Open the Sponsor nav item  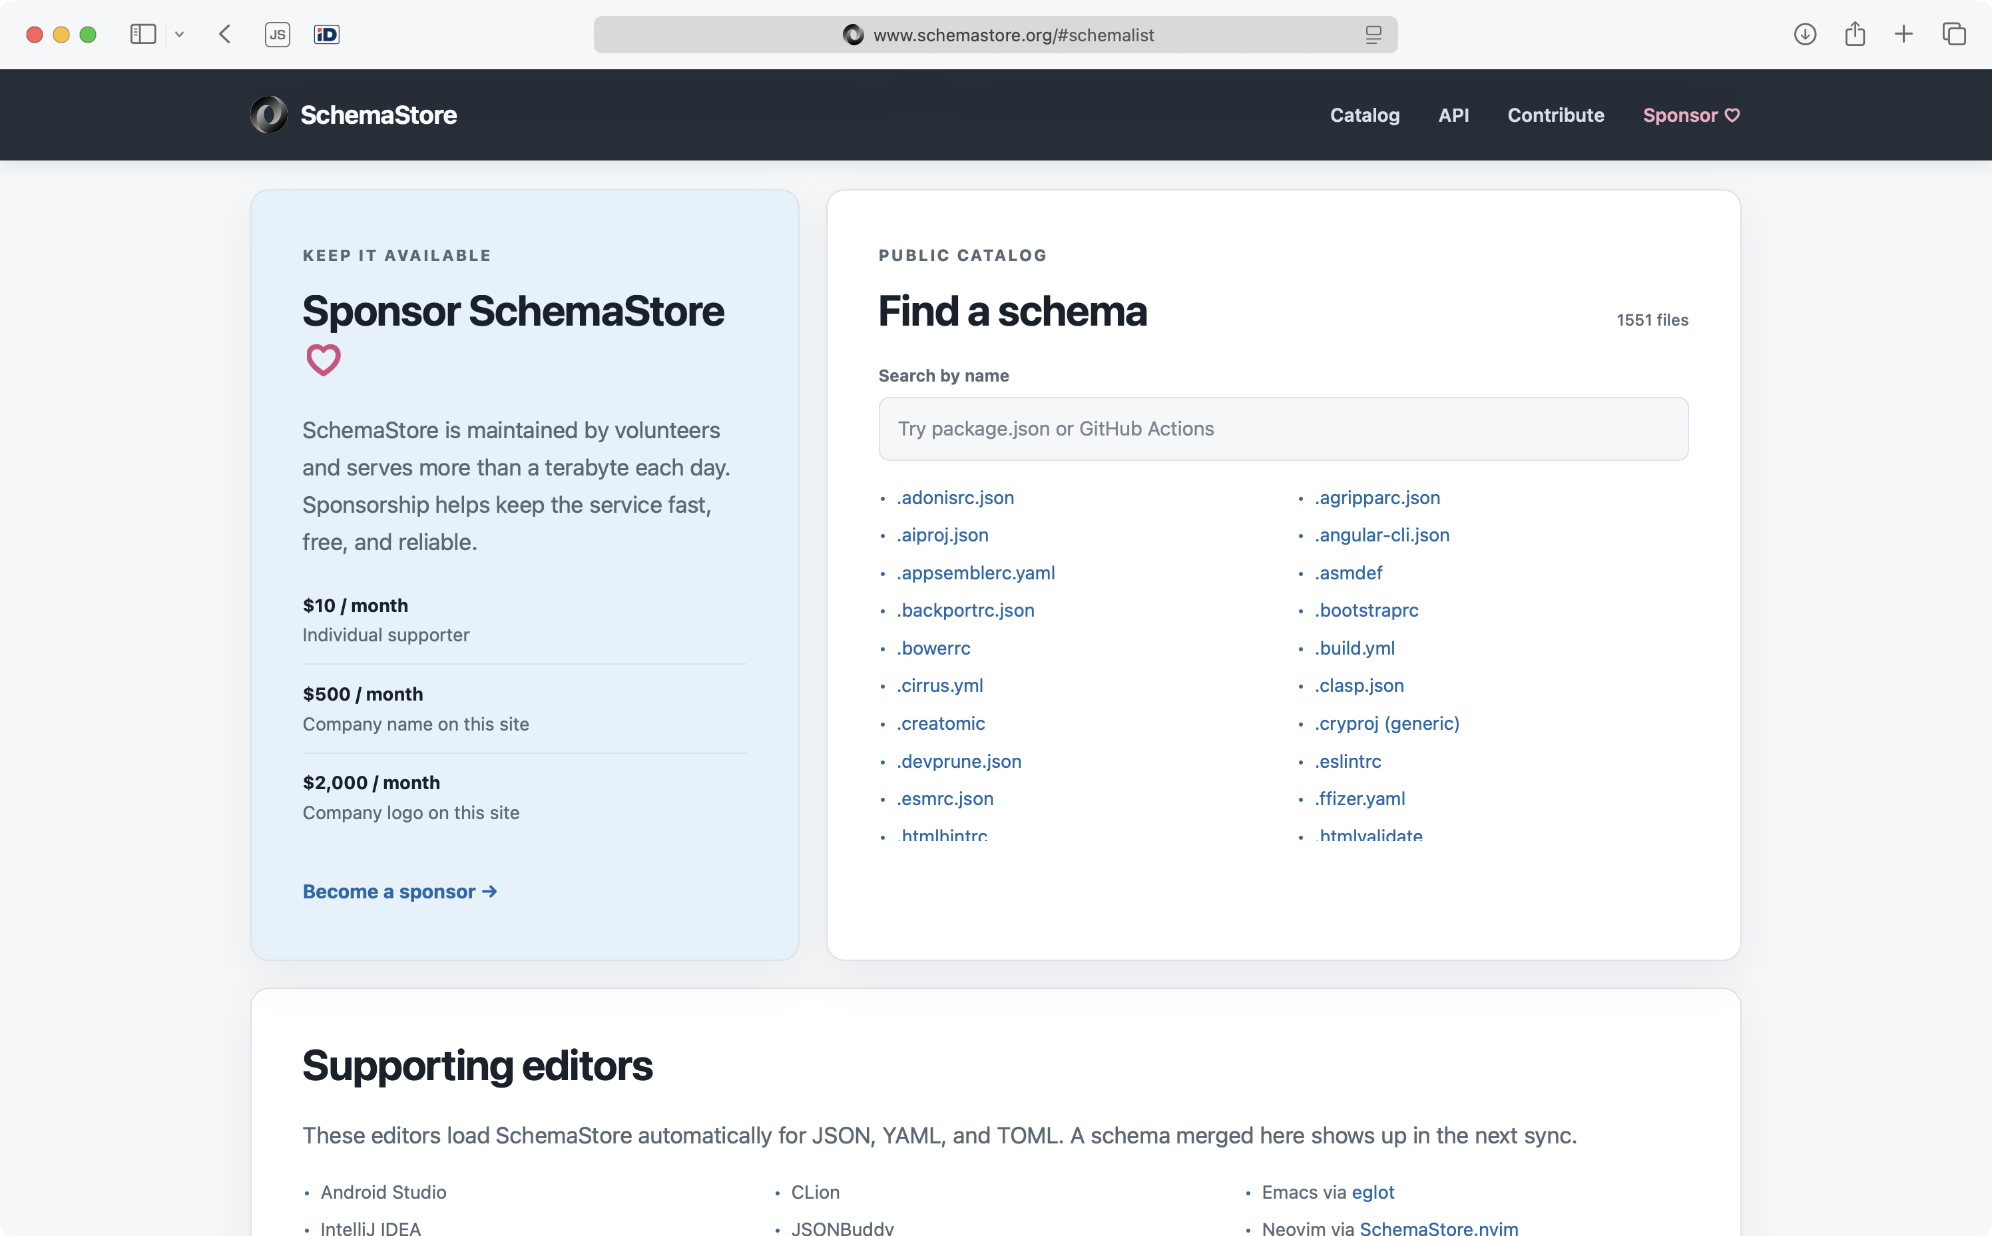pos(1691,115)
